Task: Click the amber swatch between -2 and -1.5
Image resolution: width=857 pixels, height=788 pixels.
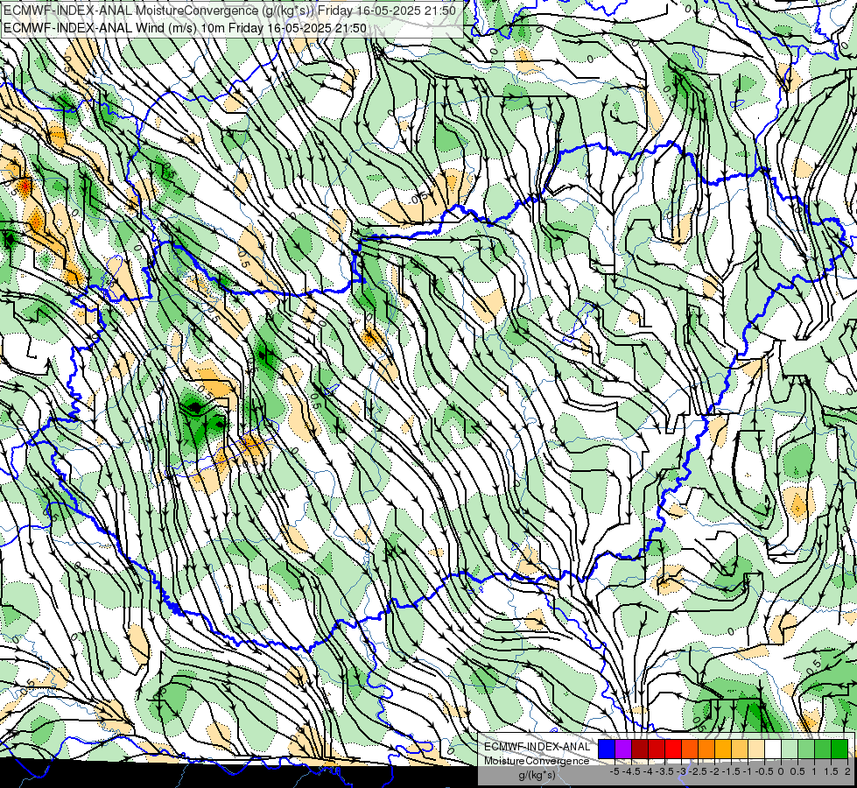Action: (x=723, y=749)
